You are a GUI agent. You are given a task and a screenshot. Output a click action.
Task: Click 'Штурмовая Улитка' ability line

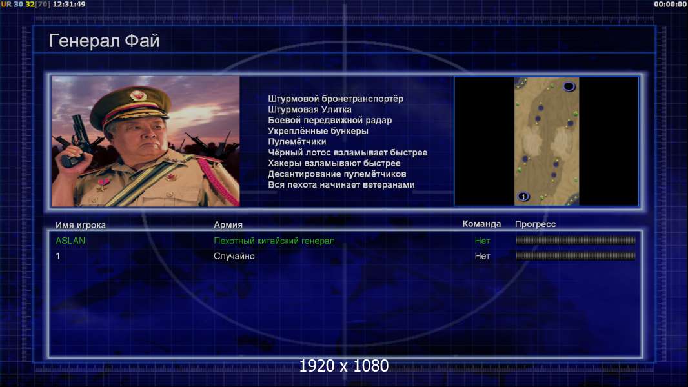(310, 110)
